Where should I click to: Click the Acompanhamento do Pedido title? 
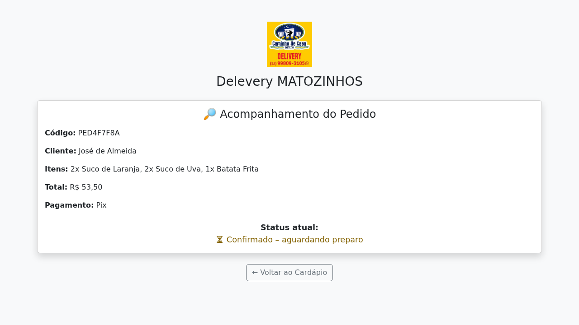click(298, 114)
